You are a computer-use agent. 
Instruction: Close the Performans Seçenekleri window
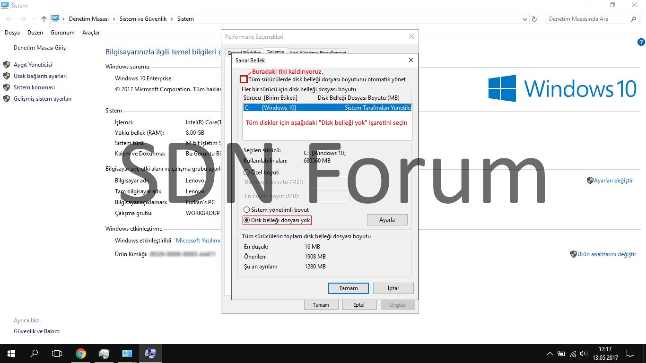(x=411, y=36)
